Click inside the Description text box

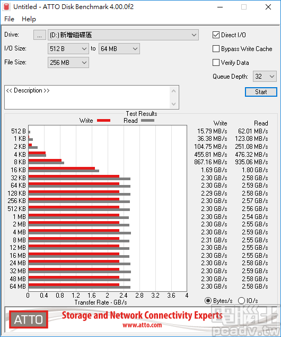87,97
